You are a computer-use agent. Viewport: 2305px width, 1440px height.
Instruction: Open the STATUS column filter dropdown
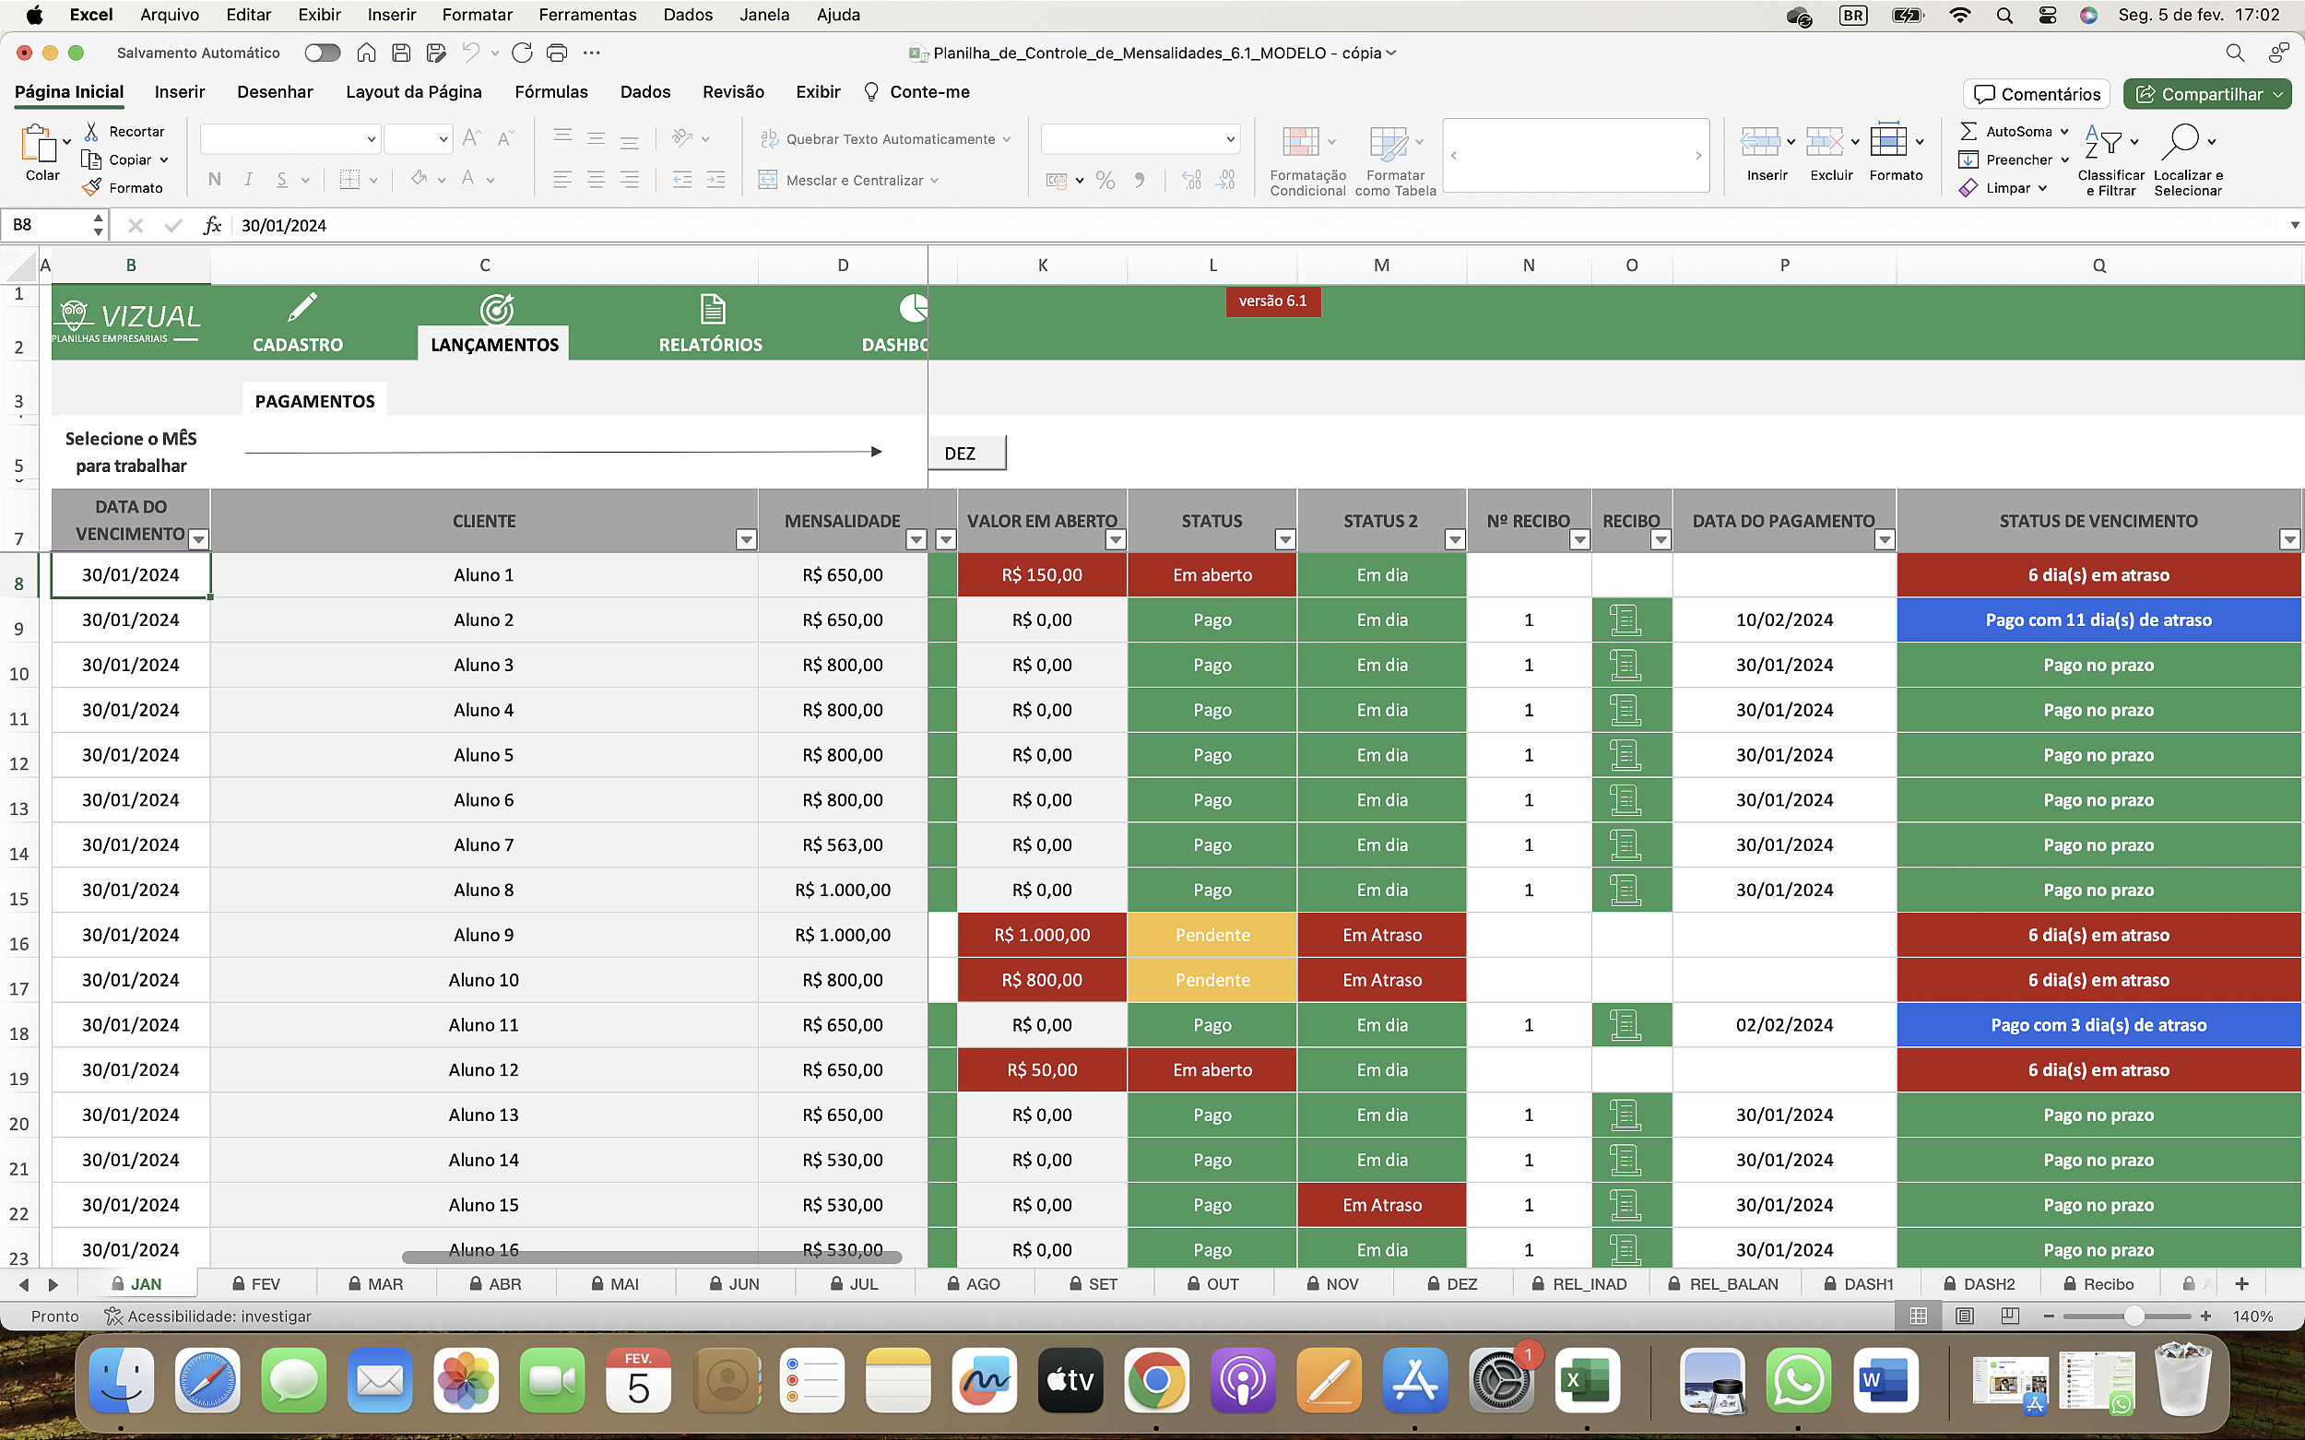click(1285, 539)
